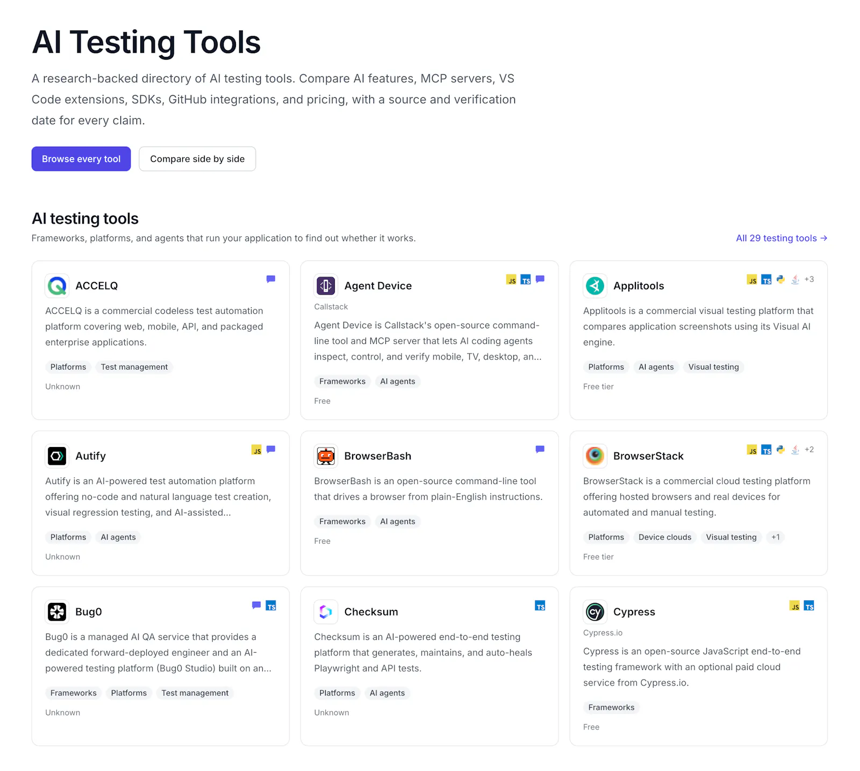Click the +3 more languages indicator on Applitools
This screenshot has width=860, height=771.
(809, 279)
